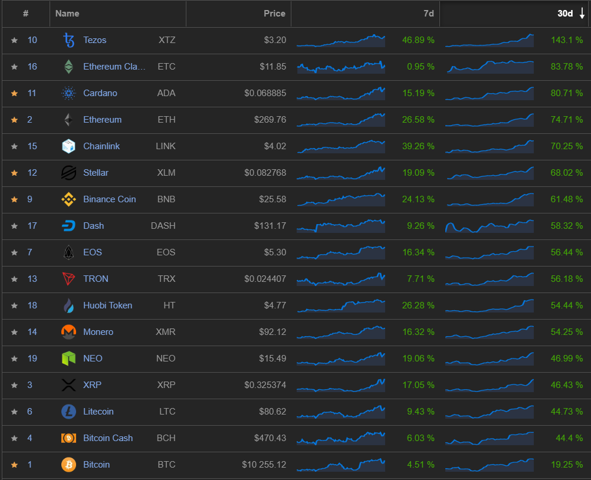The image size is (591, 480).
Task: Click the TRON 7d sparkline chart
Action: coord(341,279)
